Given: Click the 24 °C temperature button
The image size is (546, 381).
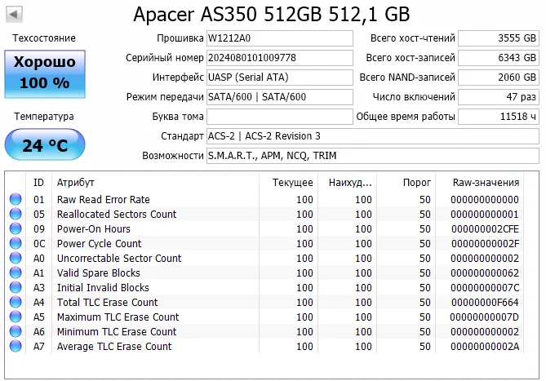Looking at the screenshot, I should (45, 144).
